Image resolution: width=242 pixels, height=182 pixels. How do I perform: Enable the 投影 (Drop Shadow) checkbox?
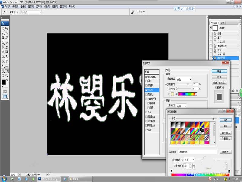146,81
